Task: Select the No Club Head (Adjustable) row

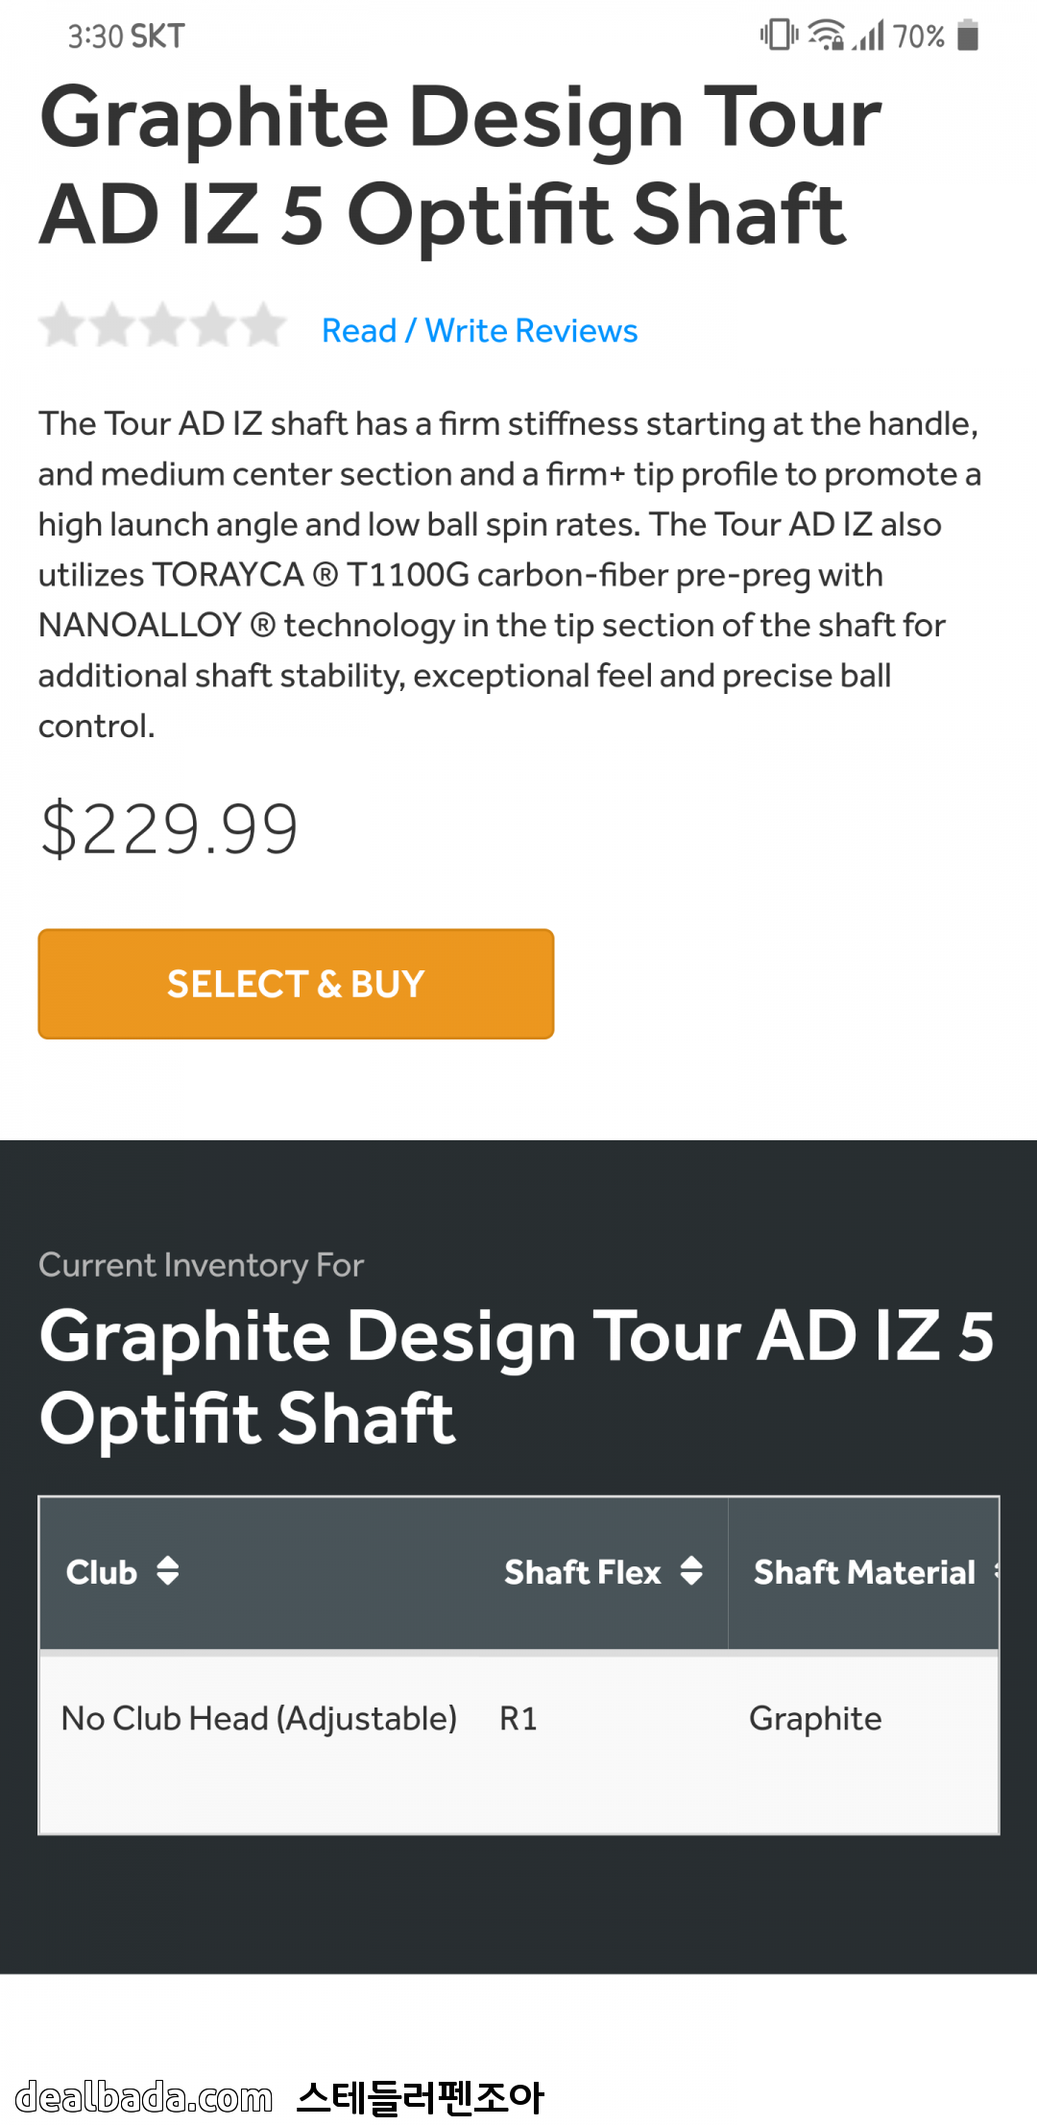Action: pos(258,1718)
